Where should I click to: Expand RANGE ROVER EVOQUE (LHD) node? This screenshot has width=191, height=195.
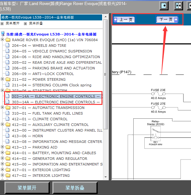2,40
